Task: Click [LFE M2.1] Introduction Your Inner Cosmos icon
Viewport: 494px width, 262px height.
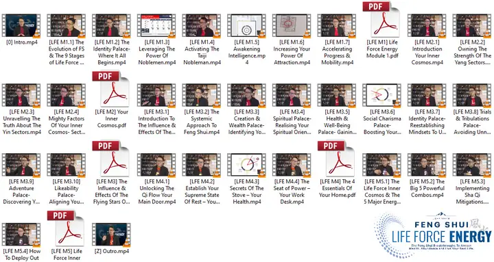Action: pos(427,26)
